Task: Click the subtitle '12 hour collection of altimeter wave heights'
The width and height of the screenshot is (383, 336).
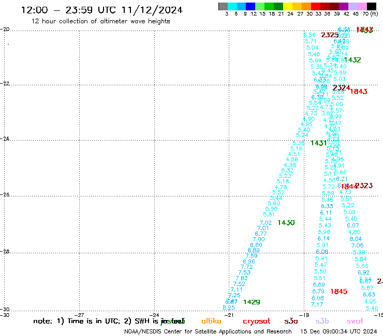Action: click(x=100, y=21)
